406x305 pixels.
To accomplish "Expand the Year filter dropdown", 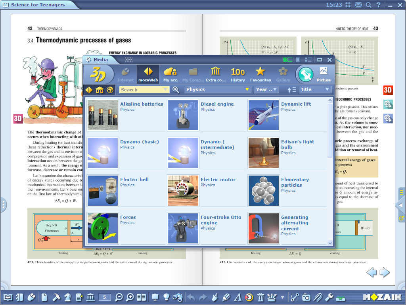I will coord(267,90).
